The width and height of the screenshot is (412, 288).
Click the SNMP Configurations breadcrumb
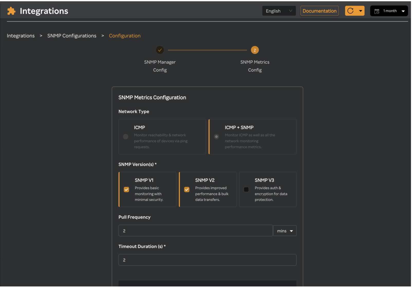point(72,36)
